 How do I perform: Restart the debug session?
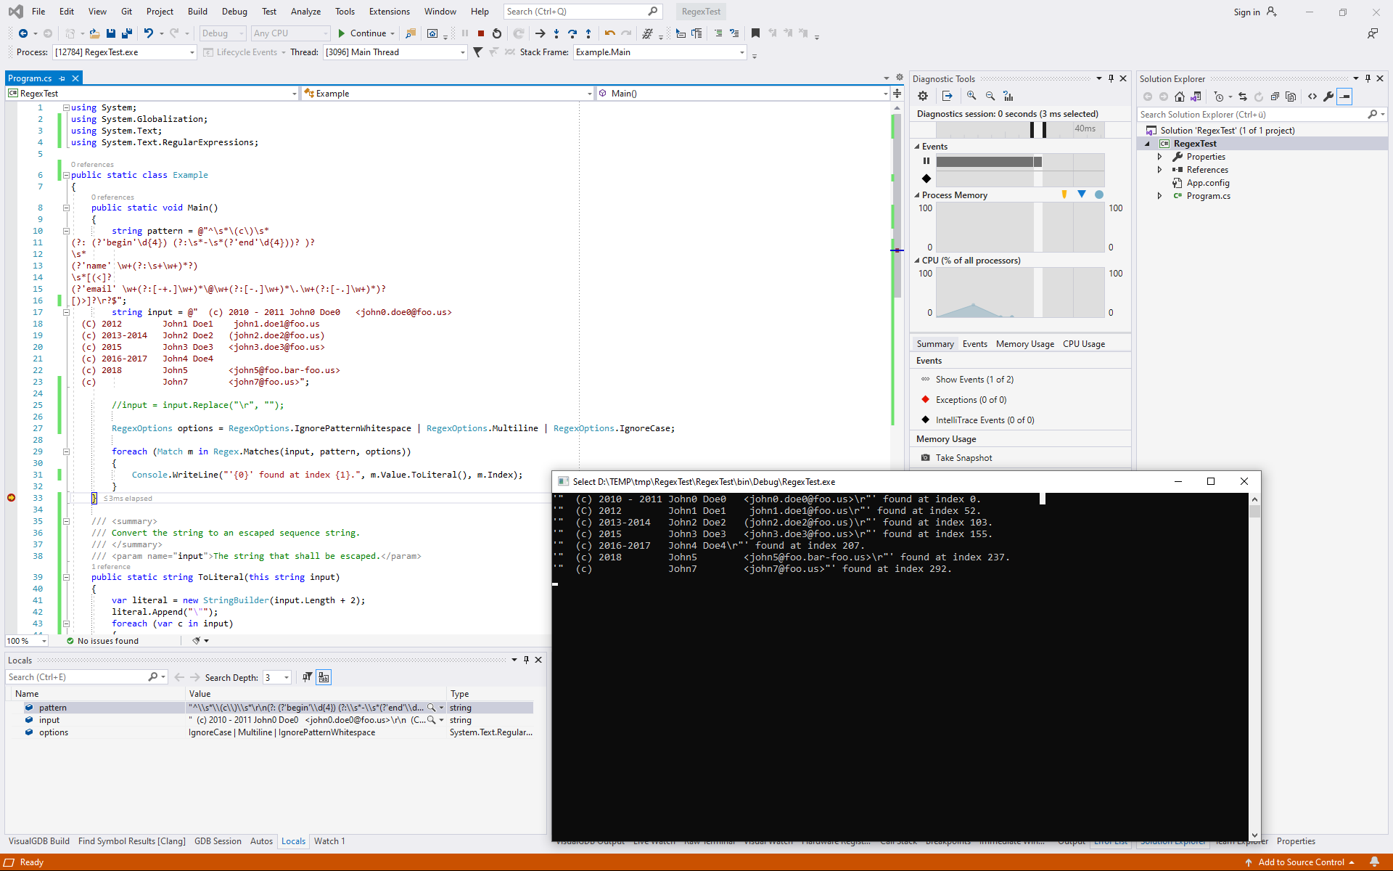[497, 33]
